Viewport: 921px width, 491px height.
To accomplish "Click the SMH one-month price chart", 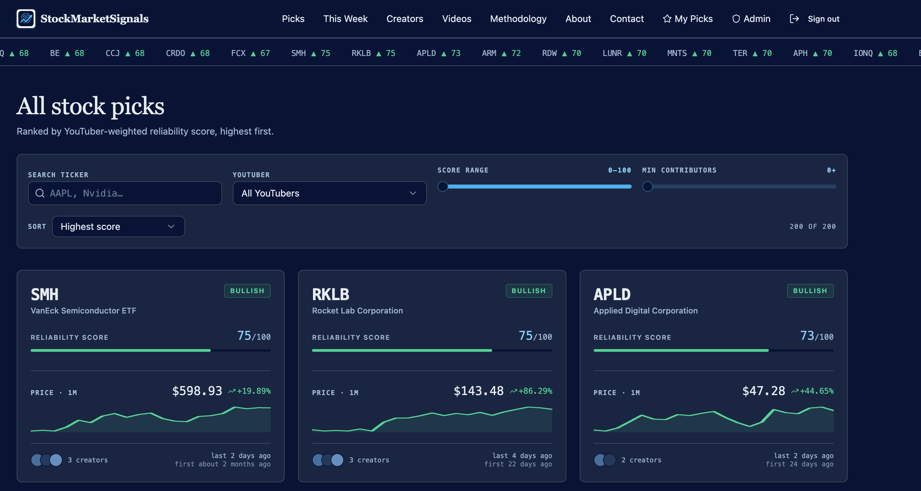I will pos(151,419).
